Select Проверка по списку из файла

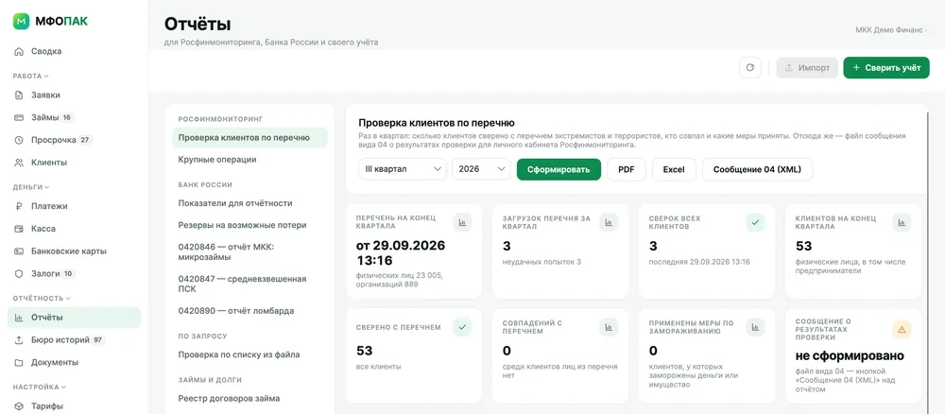tap(249, 355)
